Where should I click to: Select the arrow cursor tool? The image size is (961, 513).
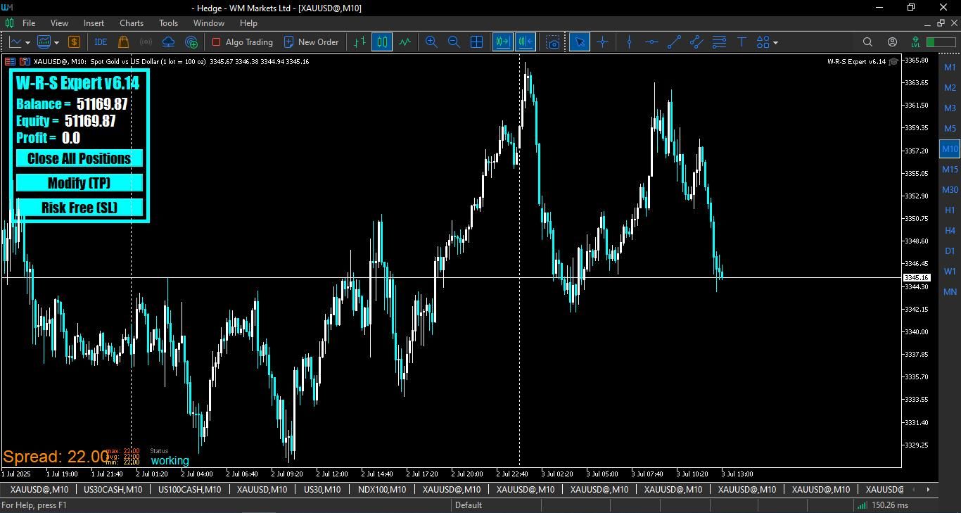coord(580,42)
